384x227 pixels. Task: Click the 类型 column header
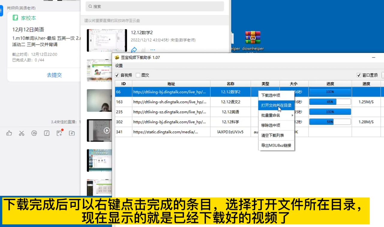265,84
